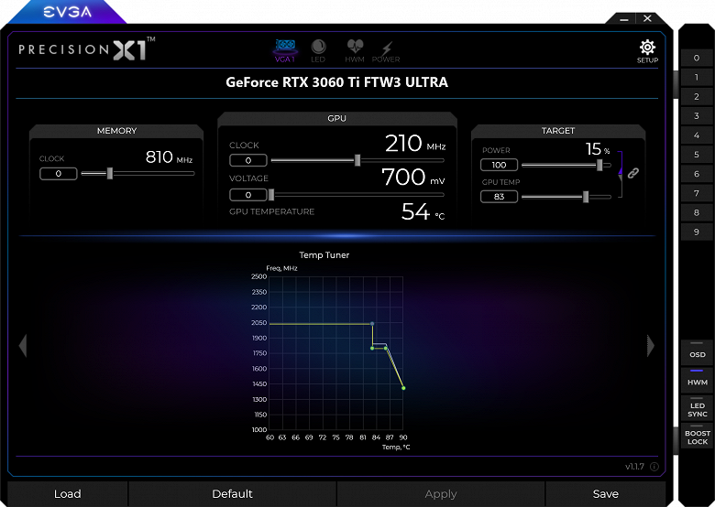
Task: Toggle LED SYNC on
Action: [698, 408]
